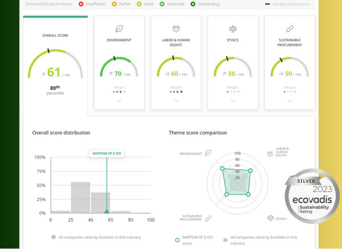Expand the Sustainable Procurement card chevron
Image resolution: width=342 pixels, height=249 pixels.
click(x=290, y=101)
